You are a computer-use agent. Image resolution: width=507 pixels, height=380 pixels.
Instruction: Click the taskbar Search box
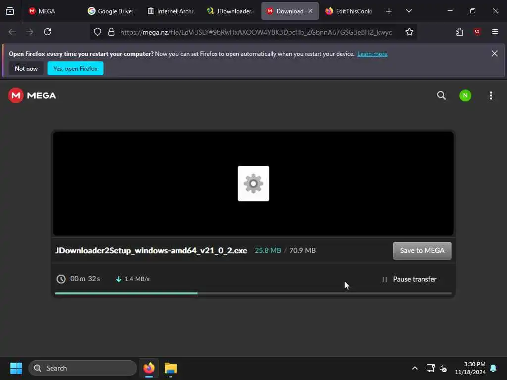tap(83, 368)
